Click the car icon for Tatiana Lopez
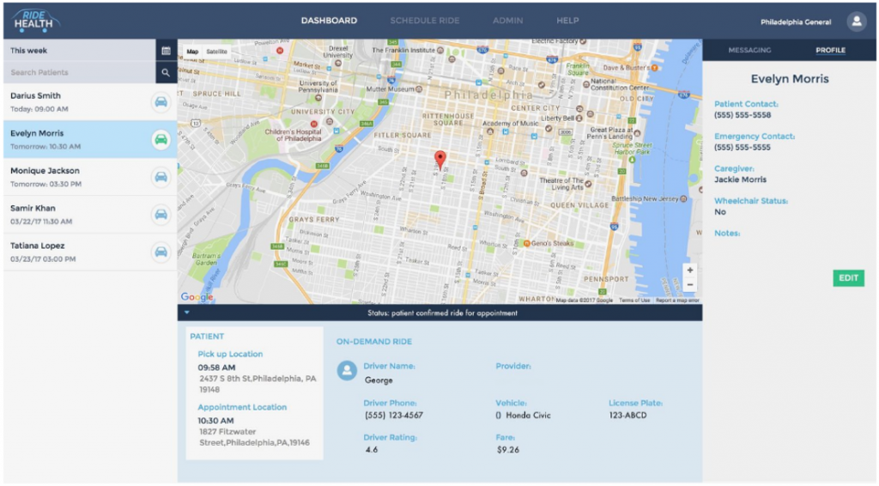The width and height of the screenshot is (879, 486). [x=161, y=252]
